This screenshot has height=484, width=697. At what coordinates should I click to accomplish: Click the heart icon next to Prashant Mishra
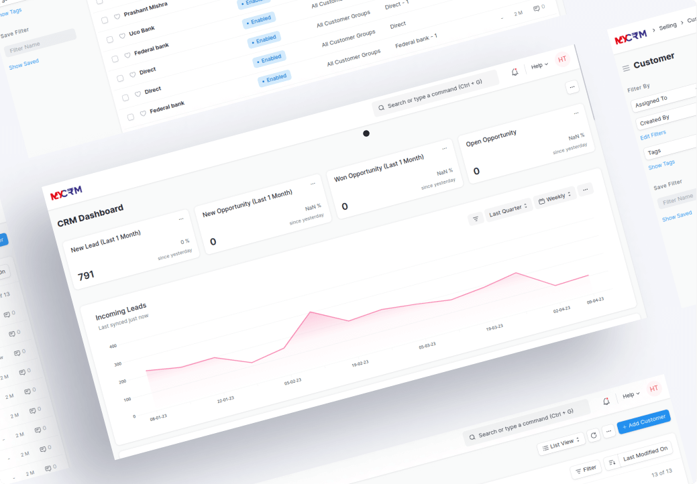[x=117, y=16]
